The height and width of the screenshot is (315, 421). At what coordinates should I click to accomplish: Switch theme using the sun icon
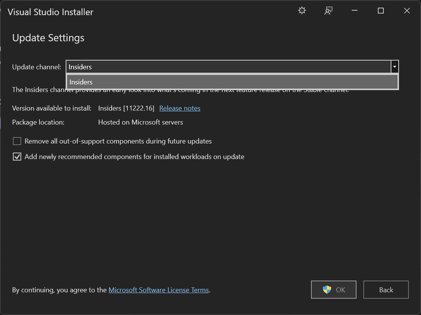[x=302, y=11]
